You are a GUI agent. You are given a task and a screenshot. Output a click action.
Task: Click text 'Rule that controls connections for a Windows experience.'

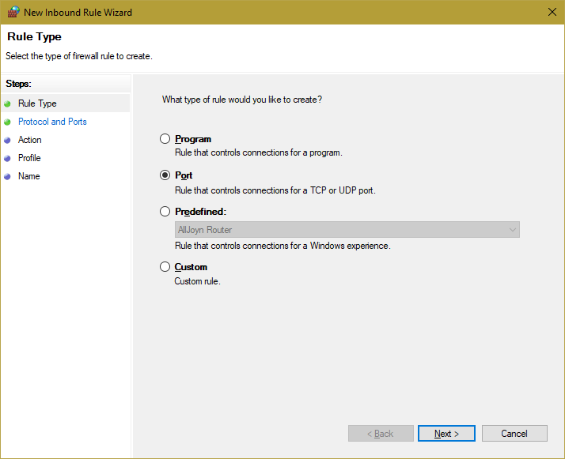[x=282, y=246]
